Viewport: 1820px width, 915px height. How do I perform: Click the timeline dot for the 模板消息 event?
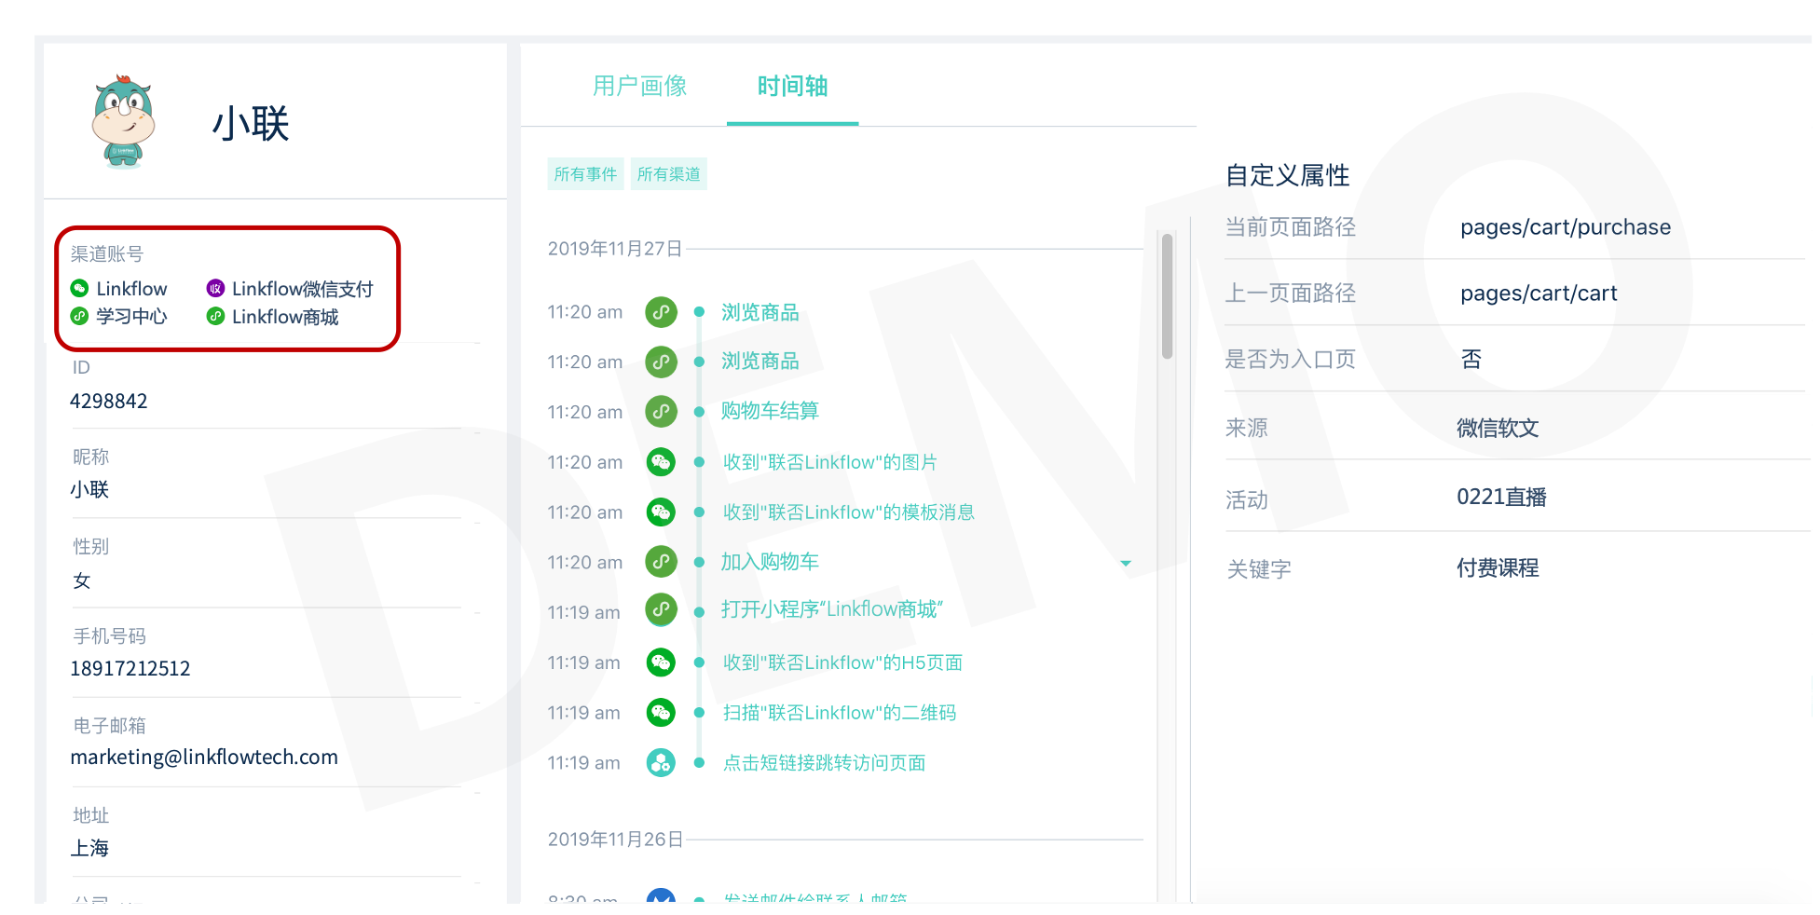(x=699, y=512)
